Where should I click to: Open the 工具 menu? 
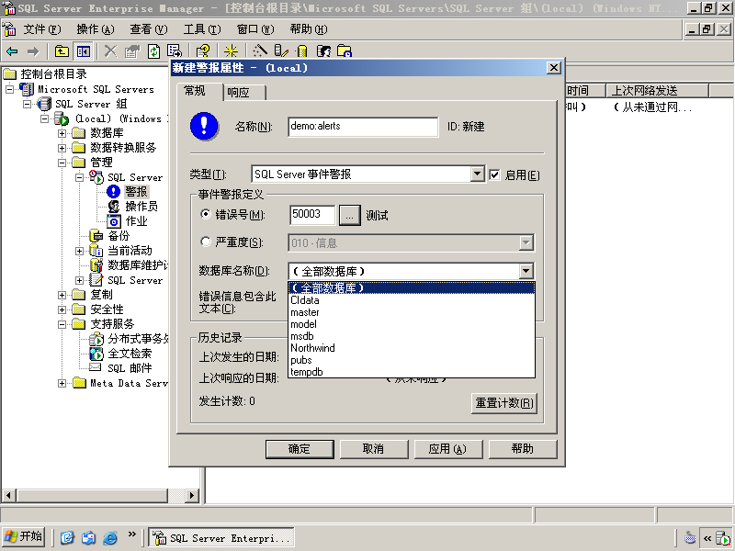click(202, 29)
